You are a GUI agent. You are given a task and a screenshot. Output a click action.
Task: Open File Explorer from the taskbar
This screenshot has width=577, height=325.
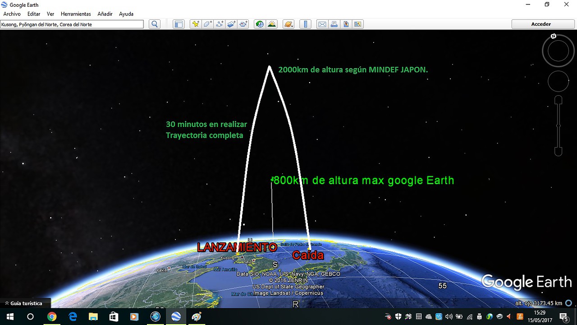93,317
